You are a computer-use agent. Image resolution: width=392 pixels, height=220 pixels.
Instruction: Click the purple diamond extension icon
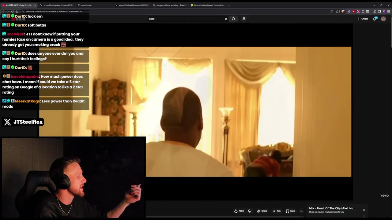point(349,11)
